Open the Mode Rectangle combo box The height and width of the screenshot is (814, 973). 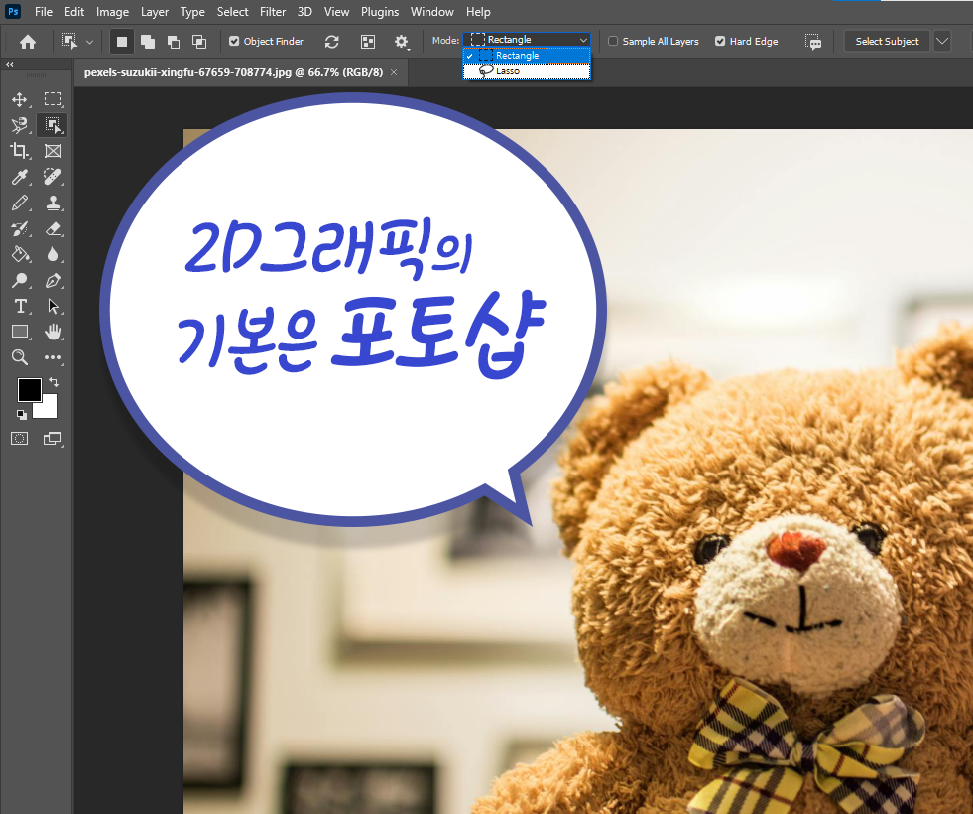point(527,39)
